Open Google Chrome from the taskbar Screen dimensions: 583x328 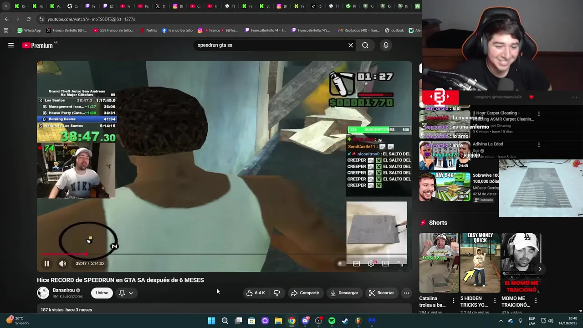coord(291,321)
